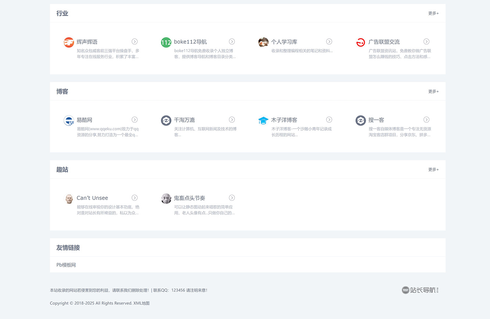Open 更多+ in the 博客 section

click(x=433, y=92)
